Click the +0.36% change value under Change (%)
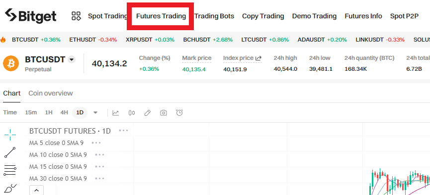 tap(149, 69)
